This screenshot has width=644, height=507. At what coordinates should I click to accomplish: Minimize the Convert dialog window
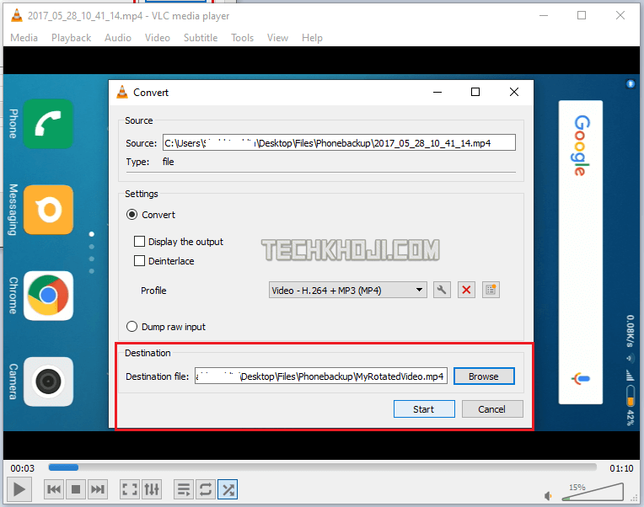point(437,92)
